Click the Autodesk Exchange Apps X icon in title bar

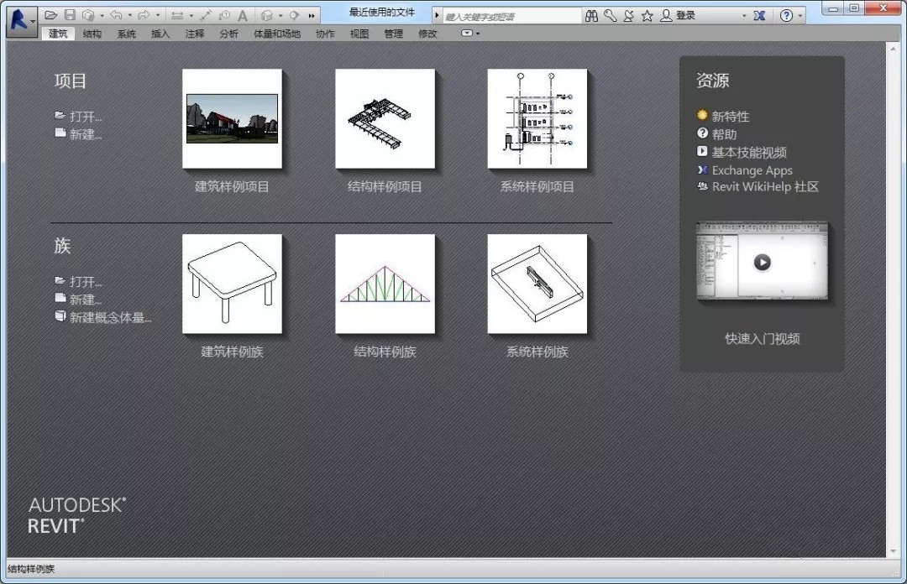(759, 16)
